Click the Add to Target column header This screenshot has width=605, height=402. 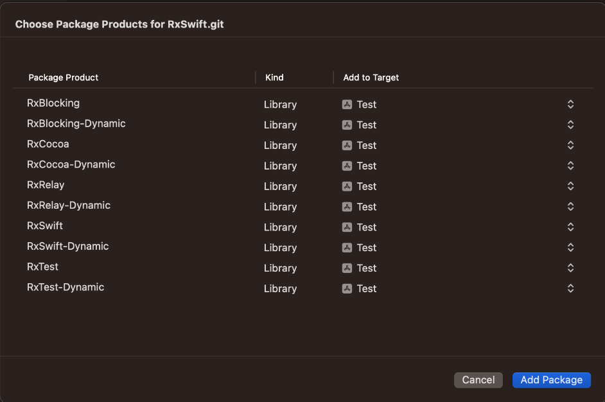click(x=371, y=78)
